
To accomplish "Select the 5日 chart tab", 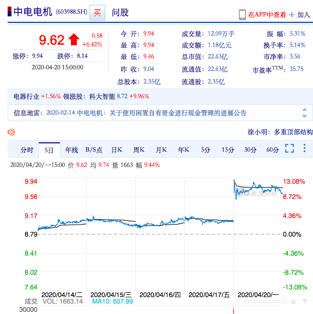I will coord(49,150).
